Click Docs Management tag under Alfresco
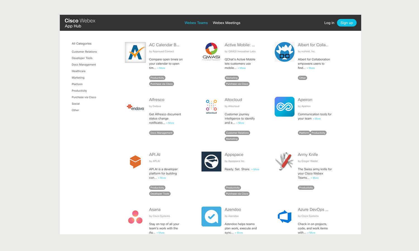 [x=161, y=133]
